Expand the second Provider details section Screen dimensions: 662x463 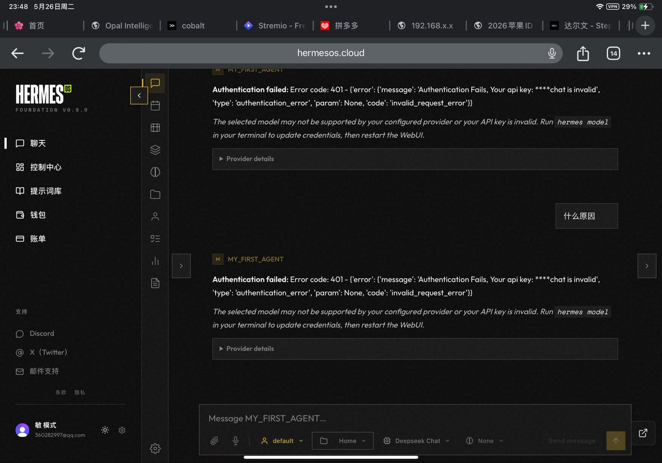pos(415,349)
